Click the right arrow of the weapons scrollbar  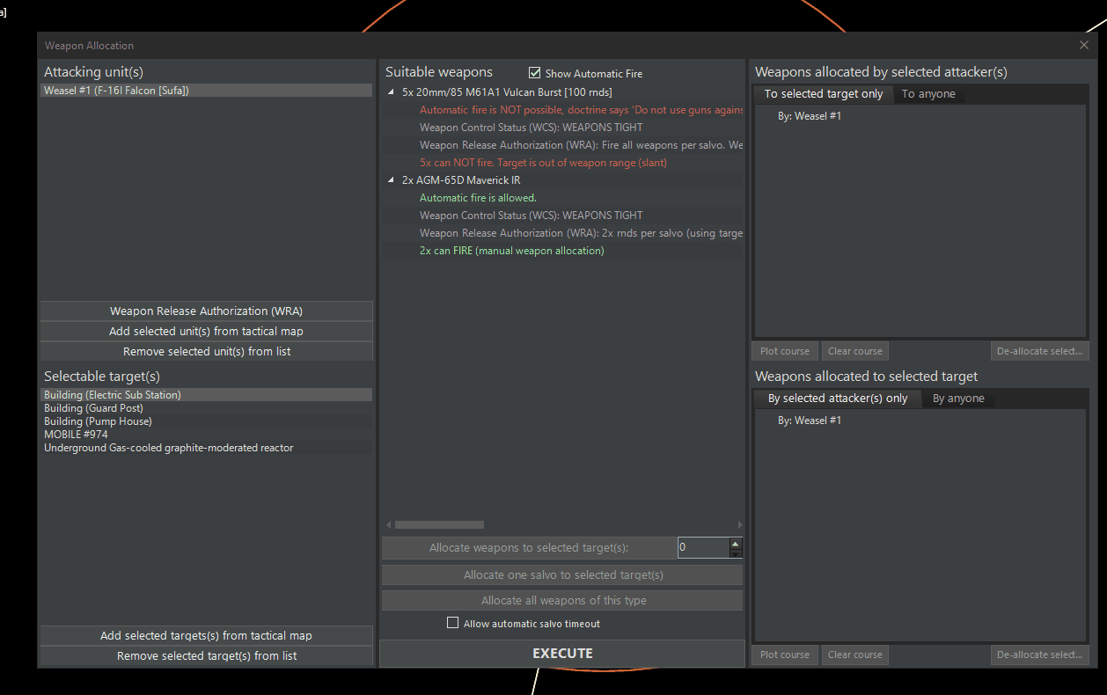tap(740, 525)
